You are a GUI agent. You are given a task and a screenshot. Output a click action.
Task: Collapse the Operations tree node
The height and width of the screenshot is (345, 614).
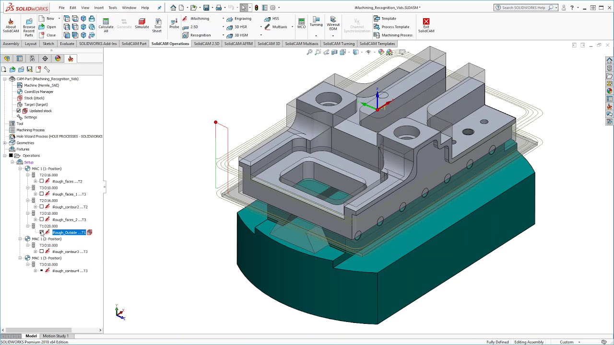click(x=4, y=156)
